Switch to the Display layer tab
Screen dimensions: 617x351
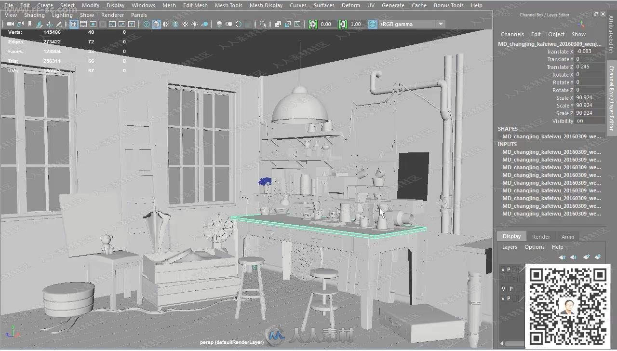click(511, 236)
